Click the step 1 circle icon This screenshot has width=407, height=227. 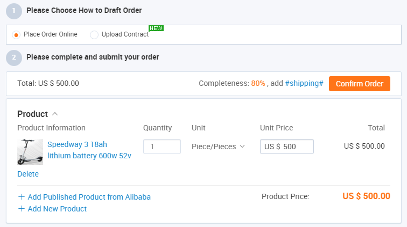(x=14, y=11)
